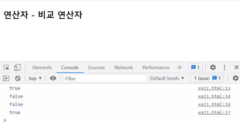Screen dimensions: 240x130
Task: Select the first true log output
Action: click(x=15, y=88)
